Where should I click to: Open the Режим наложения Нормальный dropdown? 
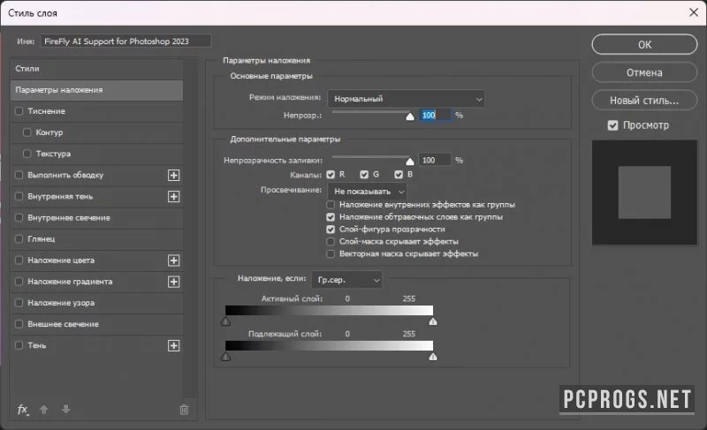407,99
